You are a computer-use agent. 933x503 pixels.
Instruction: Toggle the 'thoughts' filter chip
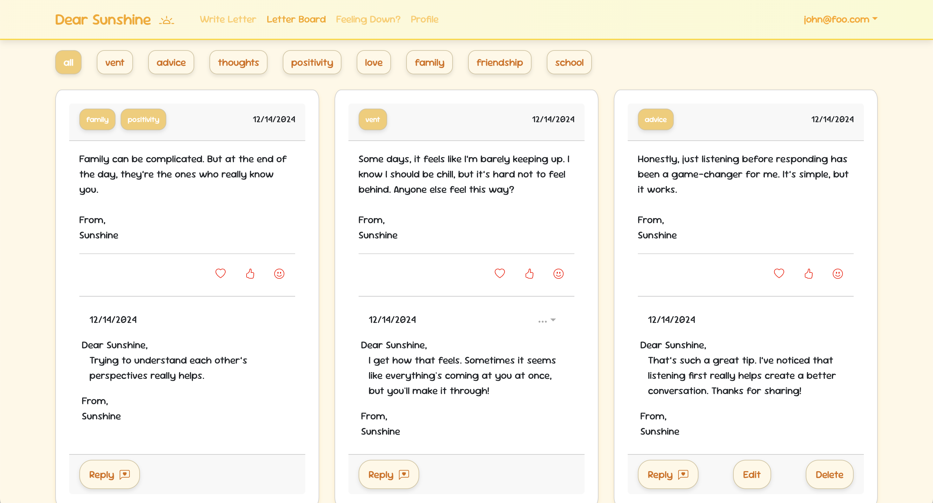[x=238, y=62]
